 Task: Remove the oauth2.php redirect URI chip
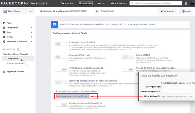[88, 96]
